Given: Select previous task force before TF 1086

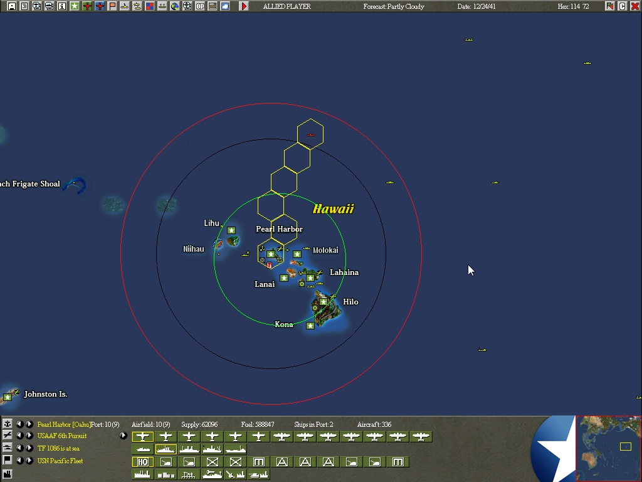Looking at the screenshot, I should (19, 448).
